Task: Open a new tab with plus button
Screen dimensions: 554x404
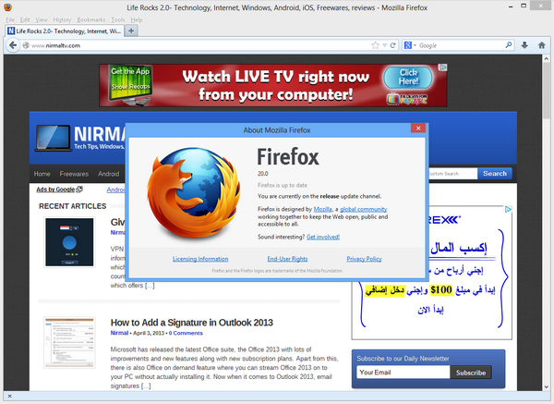Action: click(131, 31)
